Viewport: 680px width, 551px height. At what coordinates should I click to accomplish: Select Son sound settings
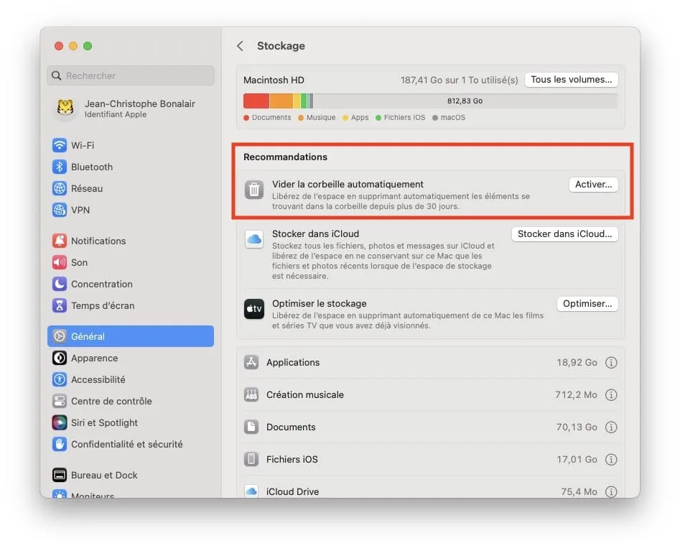(131, 262)
